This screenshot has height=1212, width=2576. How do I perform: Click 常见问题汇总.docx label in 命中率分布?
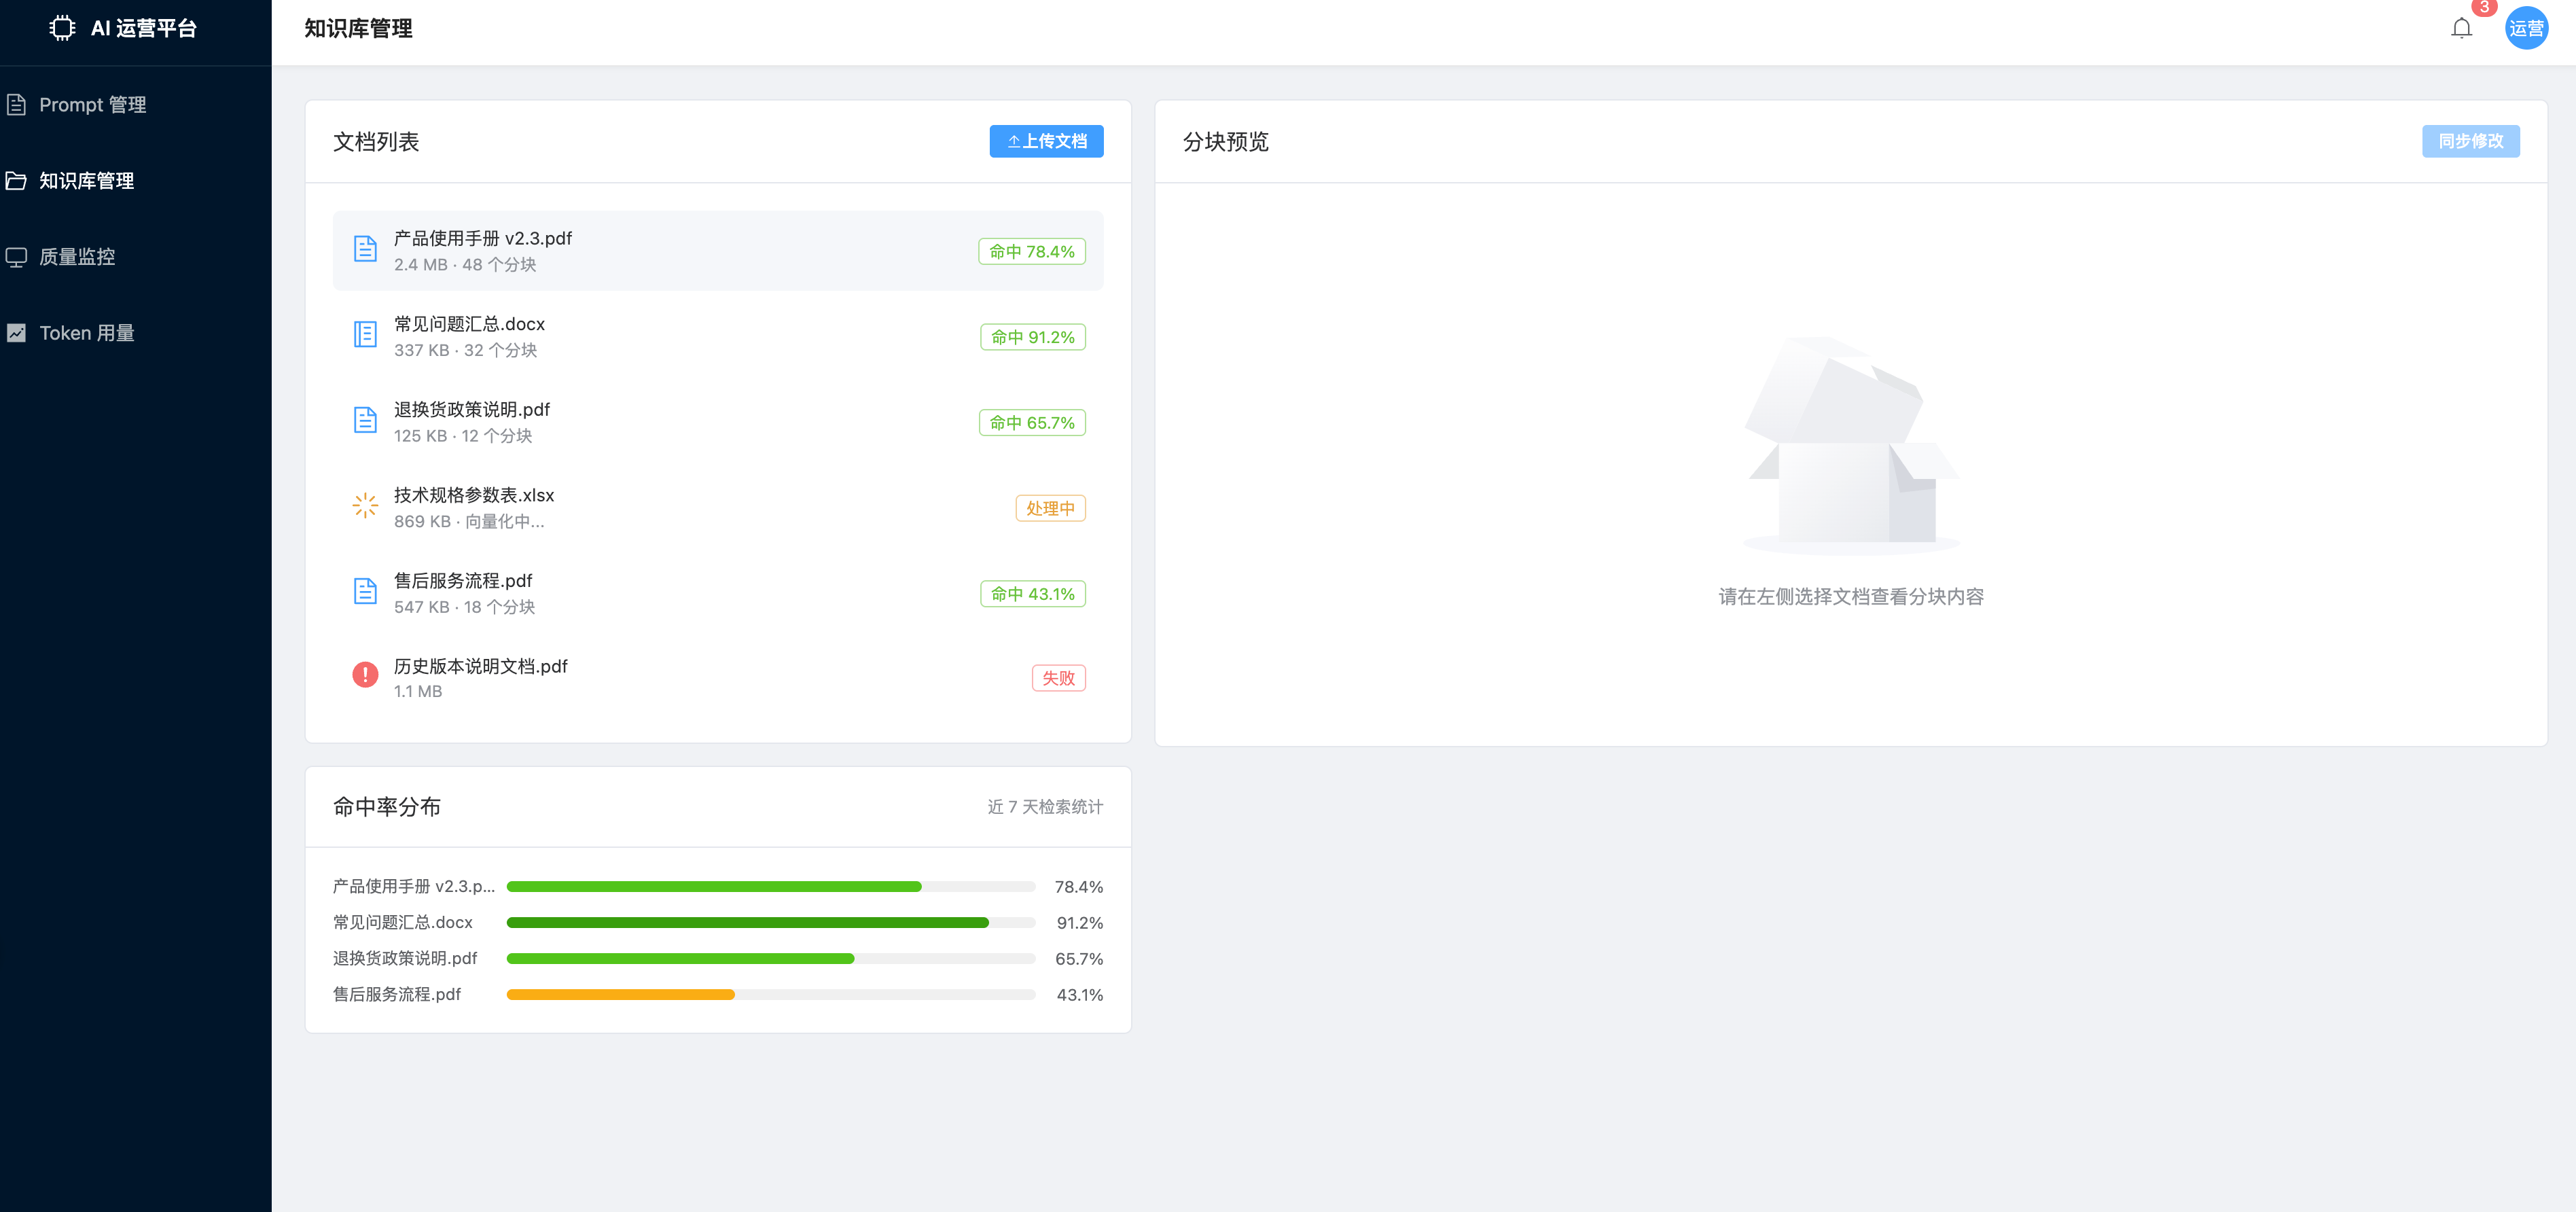click(x=402, y=923)
